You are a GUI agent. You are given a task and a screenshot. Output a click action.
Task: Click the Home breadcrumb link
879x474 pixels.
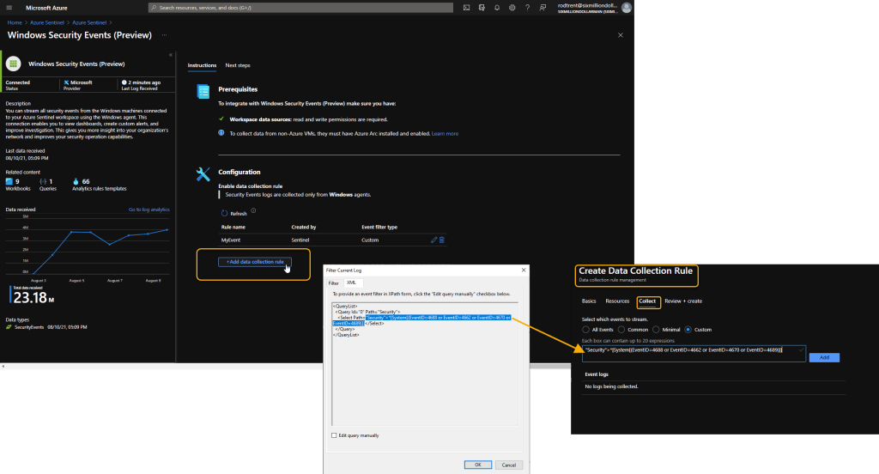[15, 23]
